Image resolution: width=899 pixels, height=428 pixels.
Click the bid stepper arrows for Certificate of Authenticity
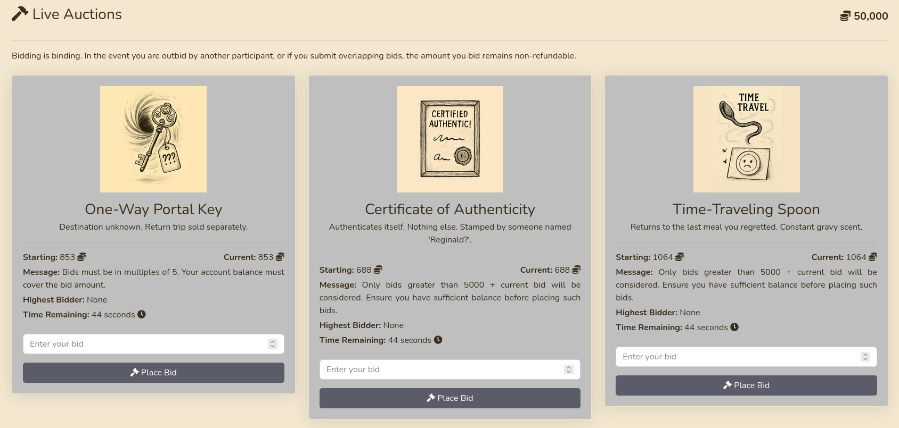coord(569,370)
